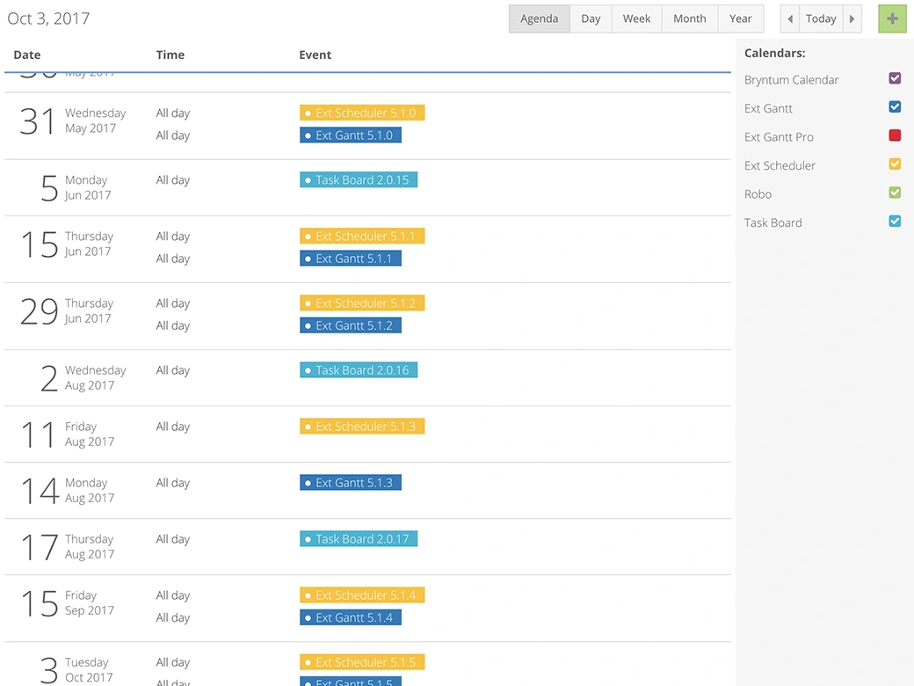Select the Wednesday May 31 2017 date
This screenshot has height=686, width=914.
(73, 120)
